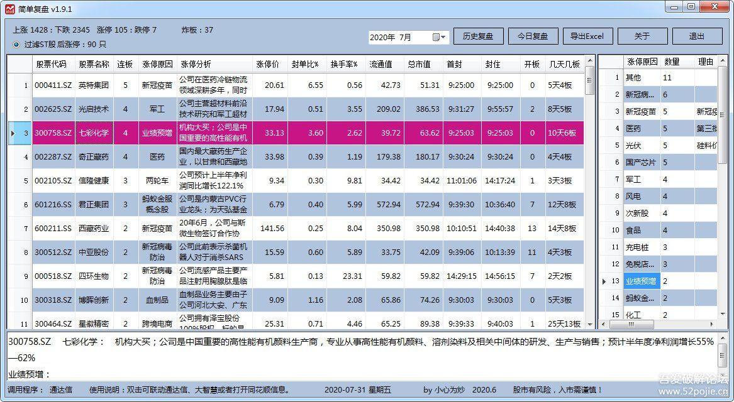
Task: Click the 流通值 column header
Action: pyautogui.click(x=384, y=65)
